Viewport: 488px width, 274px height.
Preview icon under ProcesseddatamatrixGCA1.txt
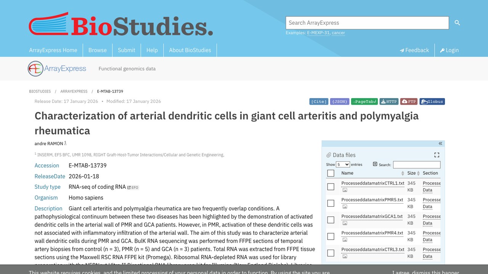pos(345,223)
